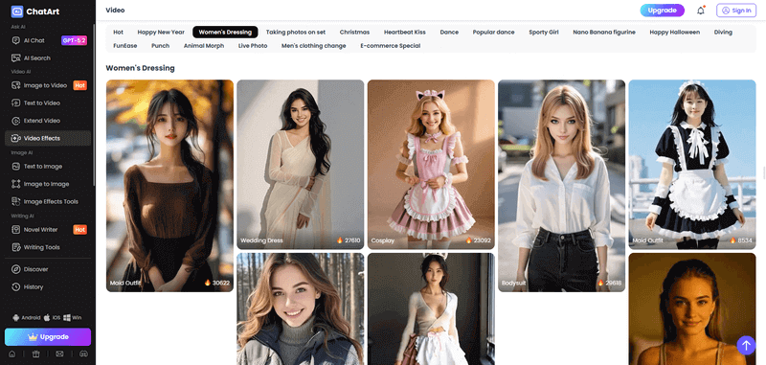This screenshot has width=766, height=365.
Task: Click the Windows app download icon
Action: coord(67,318)
